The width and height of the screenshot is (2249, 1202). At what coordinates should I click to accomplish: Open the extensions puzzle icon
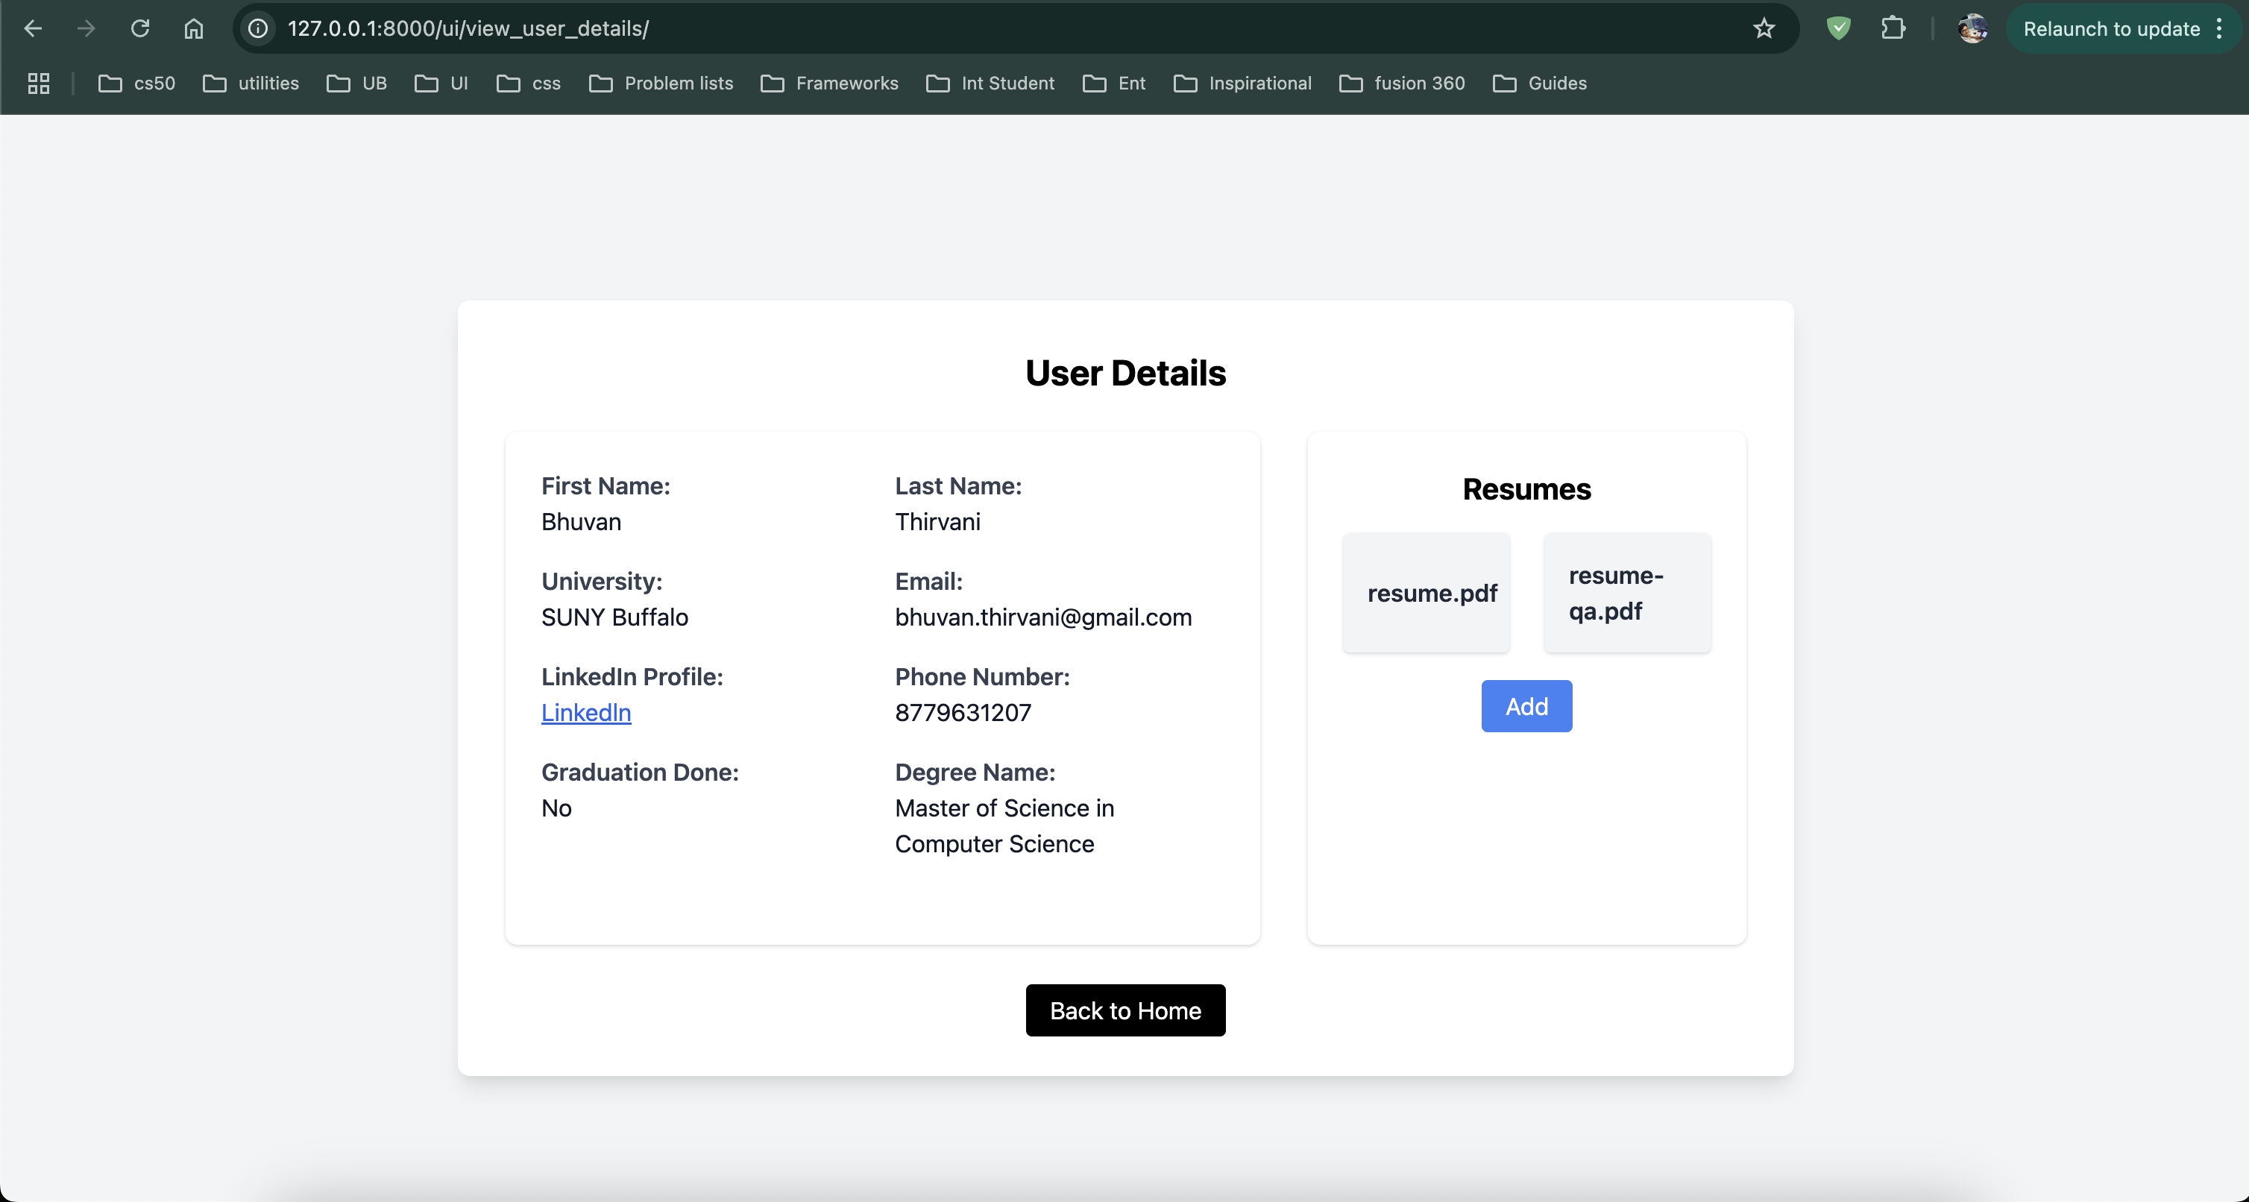point(1893,29)
